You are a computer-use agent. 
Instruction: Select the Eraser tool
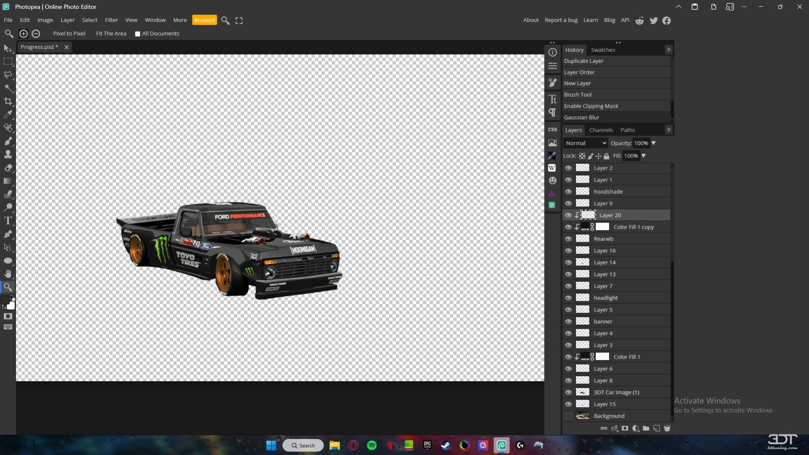click(8, 168)
